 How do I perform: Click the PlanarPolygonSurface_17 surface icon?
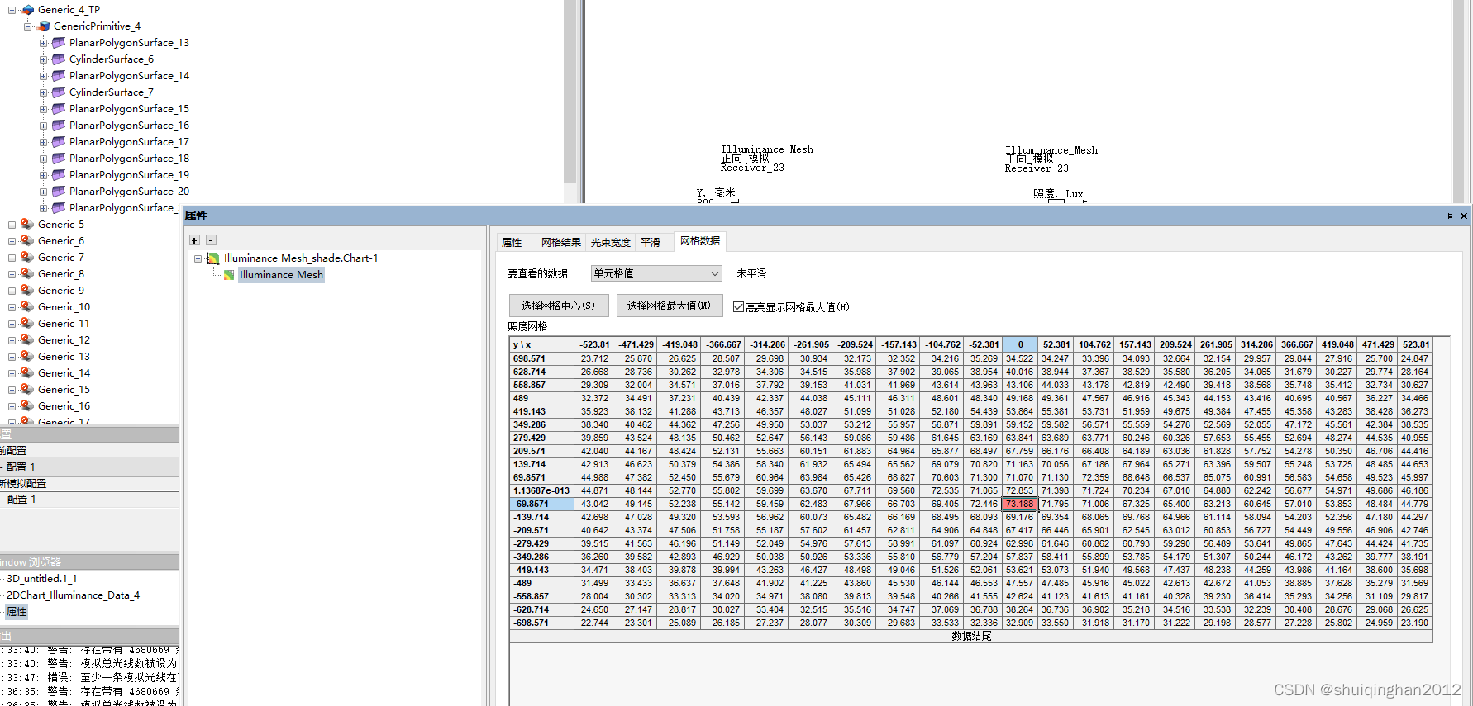pos(59,142)
